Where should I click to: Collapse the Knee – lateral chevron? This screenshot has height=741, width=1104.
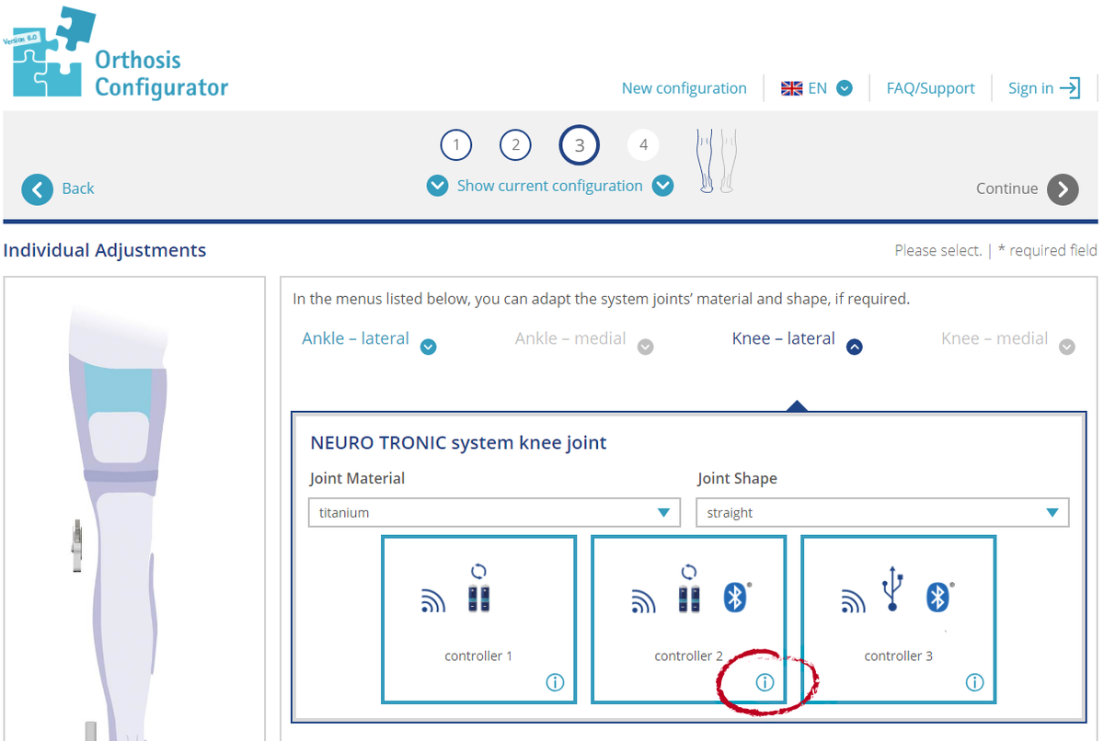(854, 347)
